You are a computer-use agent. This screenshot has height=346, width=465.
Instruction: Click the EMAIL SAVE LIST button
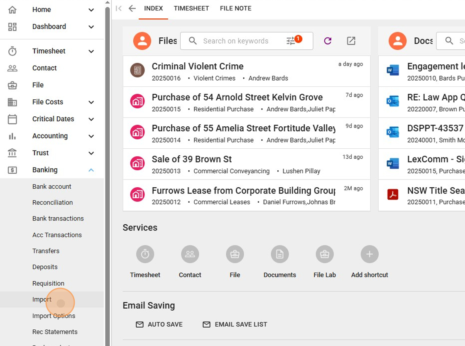pos(235,324)
